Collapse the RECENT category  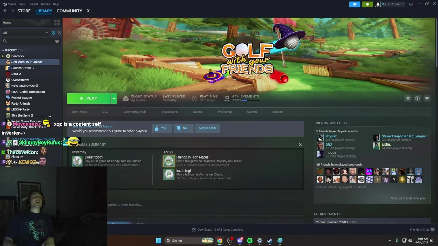pyautogui.click(x=3, y=50)
